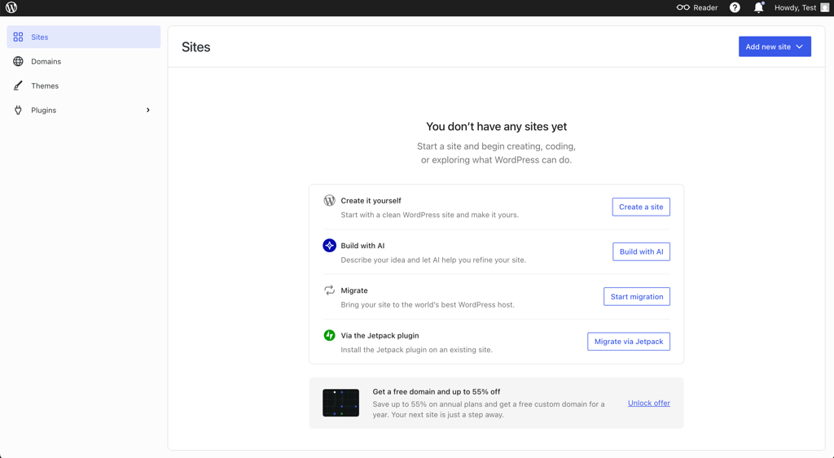Open Domains in the sidebar

(x=84, y=61)
